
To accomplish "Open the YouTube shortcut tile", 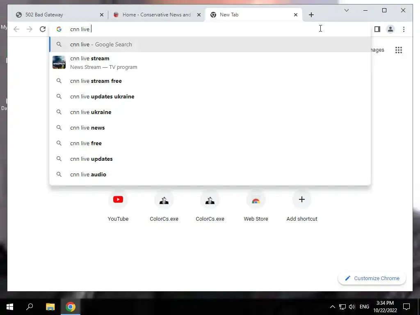I will click(x=118, y=207).
